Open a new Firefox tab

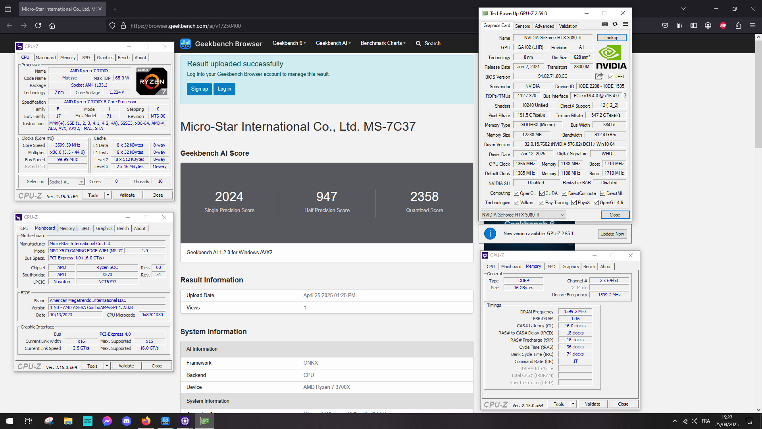click(x=115, y=9)
